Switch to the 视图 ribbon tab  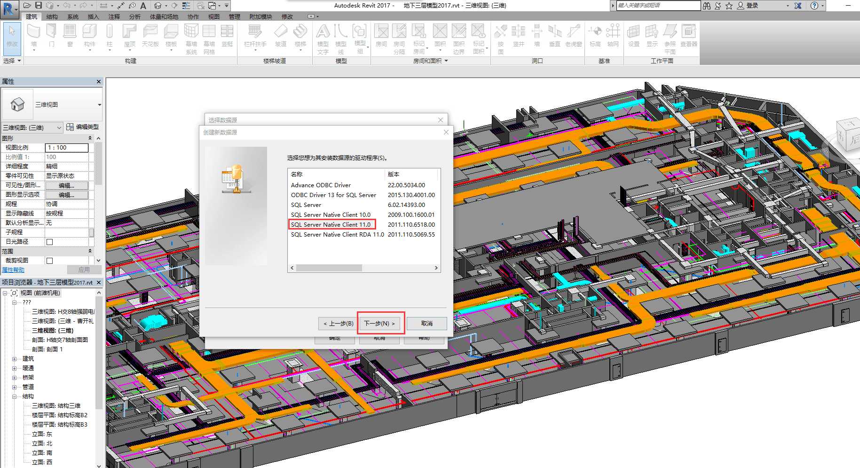(x=214, y=16)
